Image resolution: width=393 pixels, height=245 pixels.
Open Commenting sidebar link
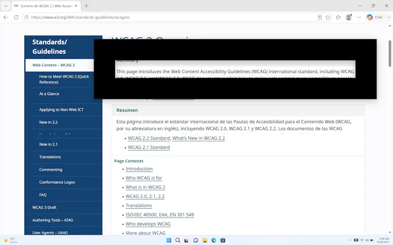(x=51, y=170)
